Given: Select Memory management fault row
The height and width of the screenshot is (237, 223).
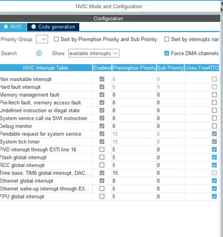Looking at the screenshot, I should (109, 95).
